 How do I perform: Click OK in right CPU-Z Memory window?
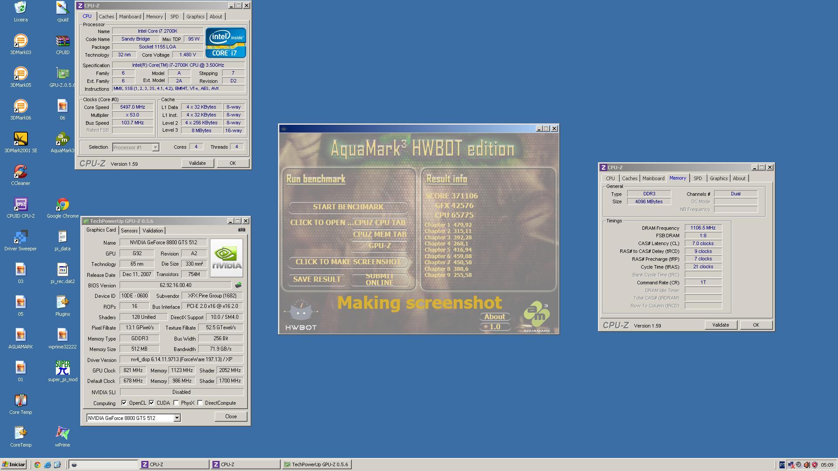[x=756, y=325]
